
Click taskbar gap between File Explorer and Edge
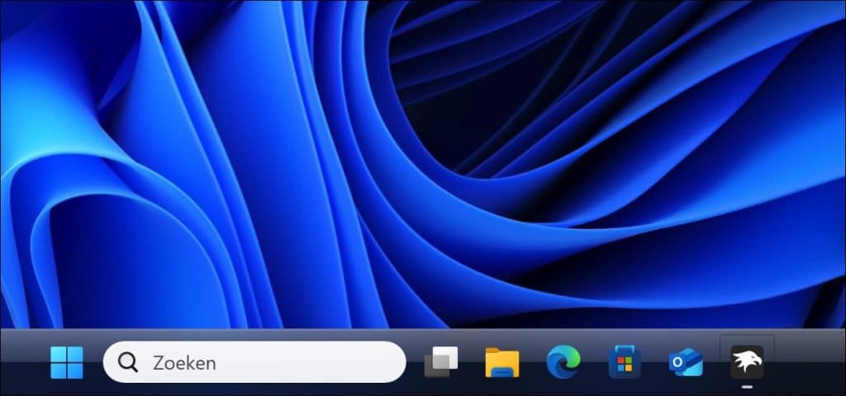click(533, 362)
